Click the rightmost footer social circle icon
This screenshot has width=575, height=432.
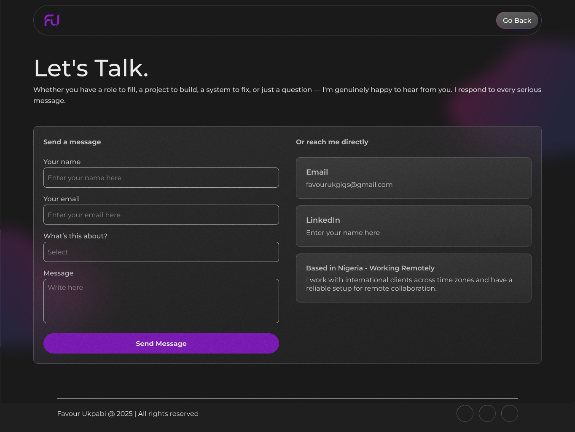(x=510, y=413)
